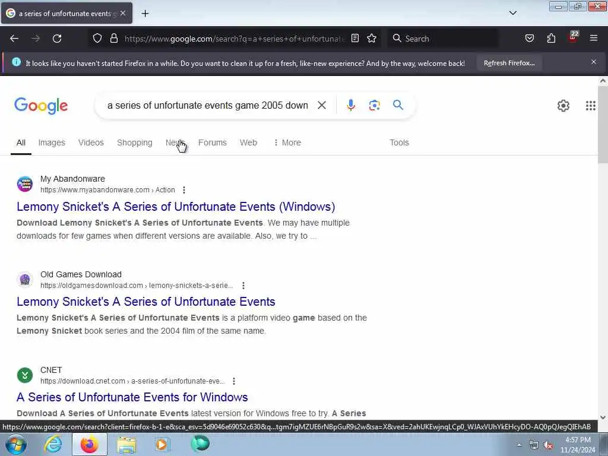Switch to the Videos results tab
The image size is (608, 456).
[x=91, y=142]
